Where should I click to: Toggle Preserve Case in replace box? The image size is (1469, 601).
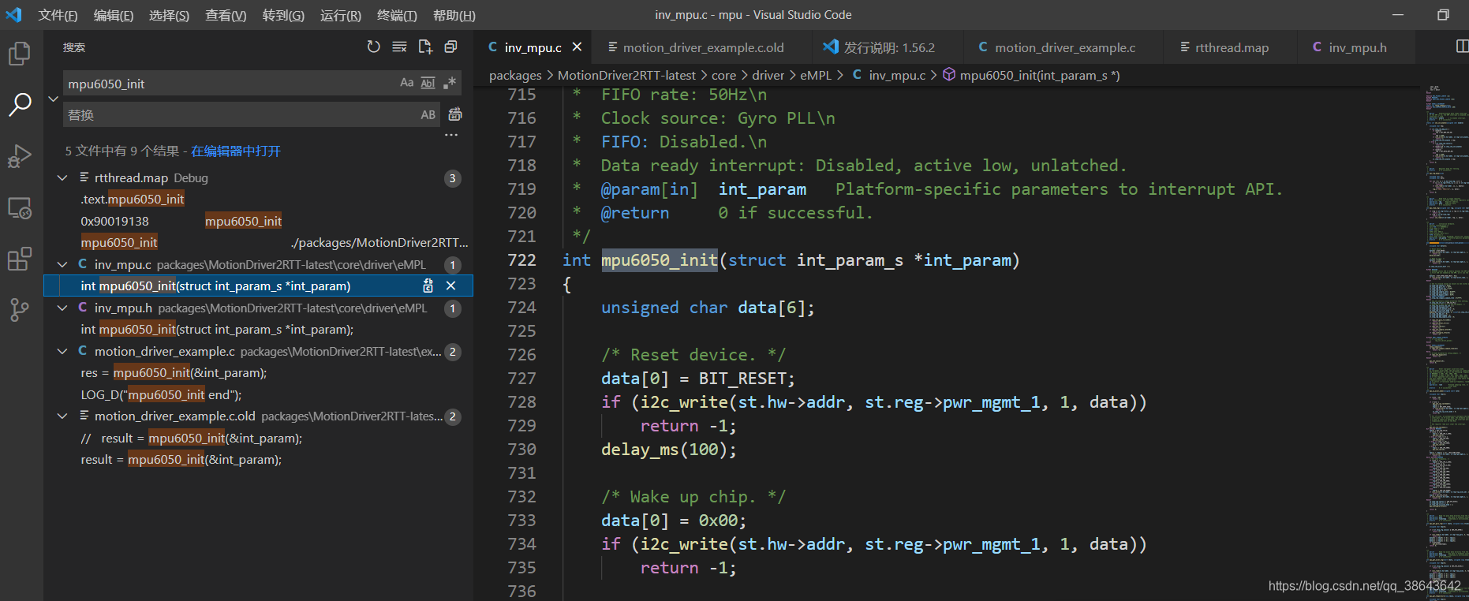(x=428, y=114)
